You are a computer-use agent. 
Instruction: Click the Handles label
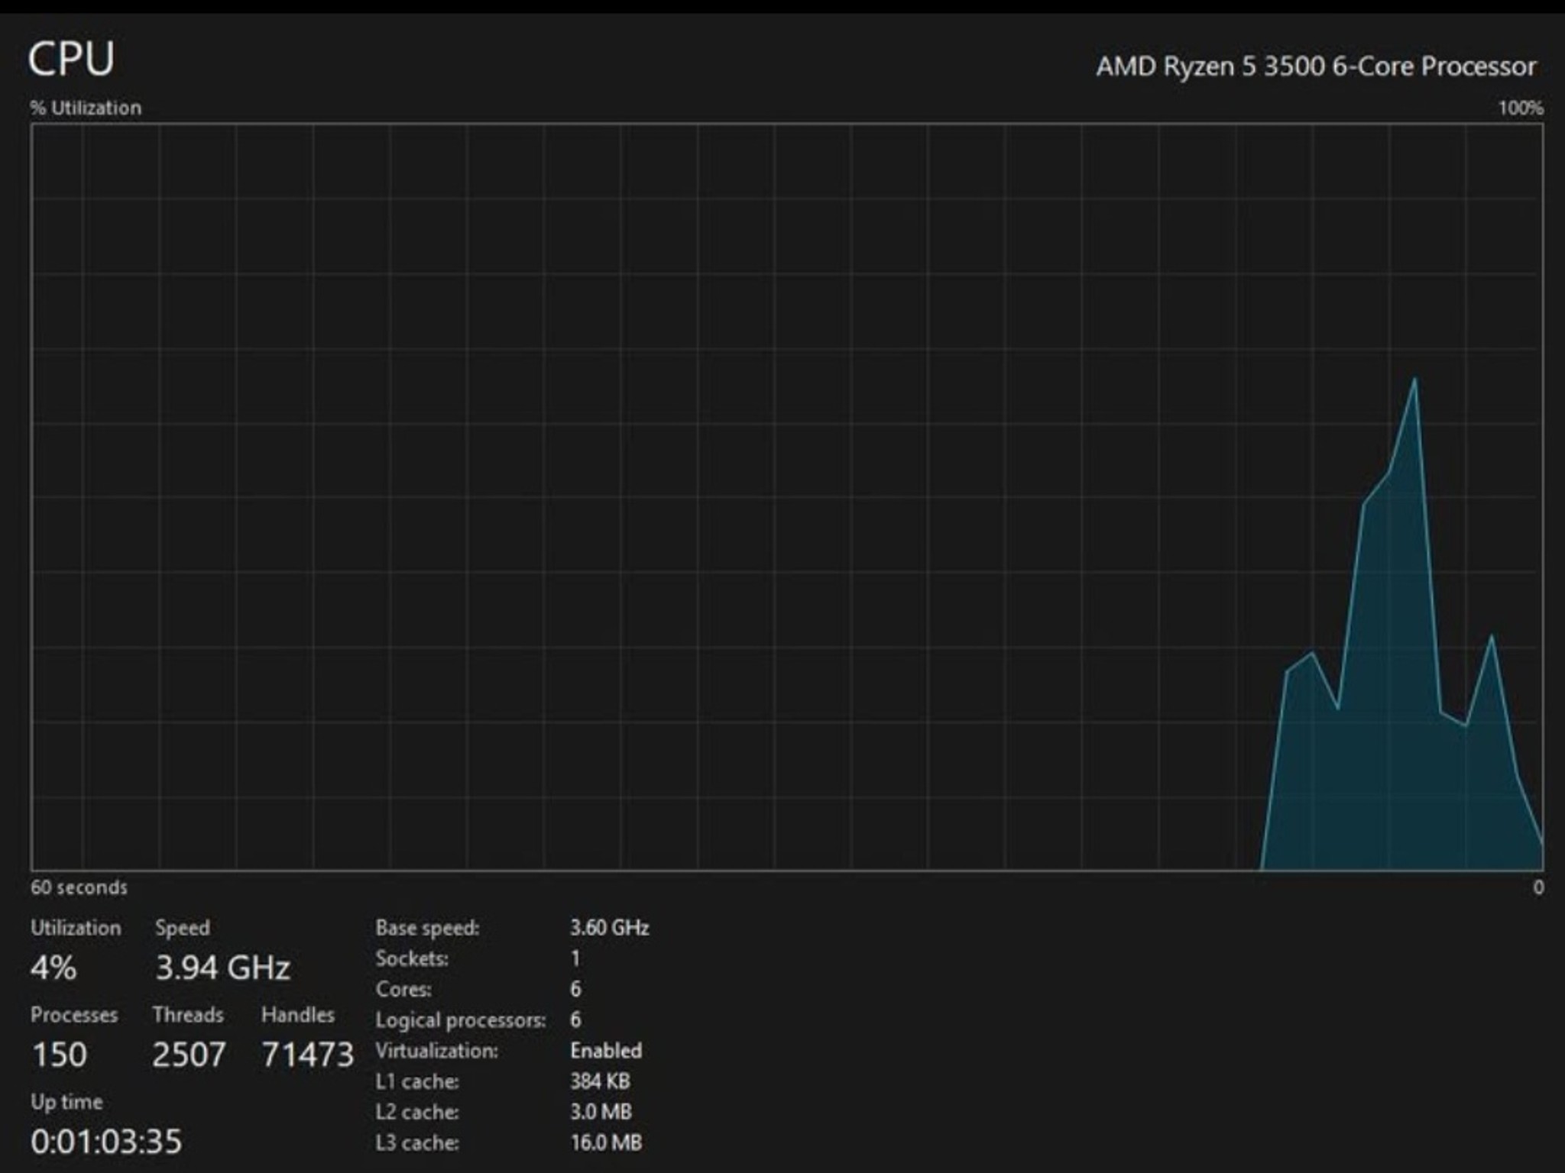click(297, 1015)
